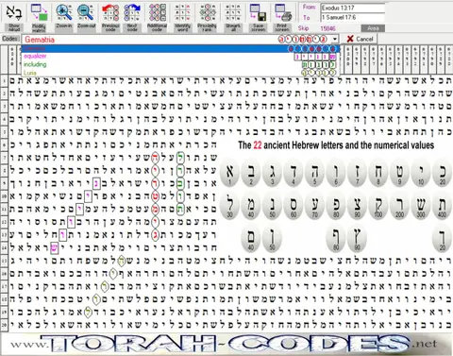Click Aleph letter button valued 1
The height and width of the screenshot is (356, 453).
pos(230,173)
